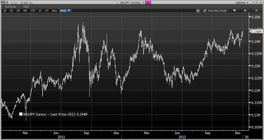
Task: Open the window menu arrow beside G 21
Action: (3, 3)
